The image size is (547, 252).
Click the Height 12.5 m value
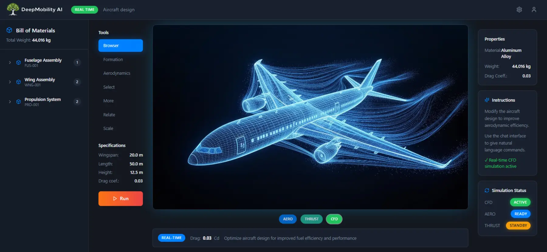click(x=136, y=172)
